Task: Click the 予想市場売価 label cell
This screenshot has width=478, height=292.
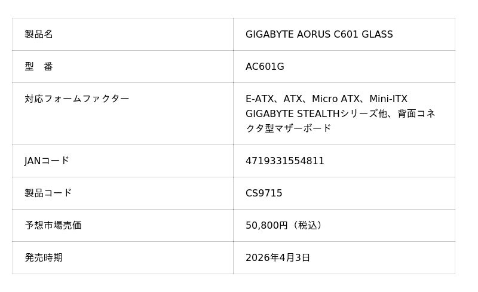Action: (53, 226)
